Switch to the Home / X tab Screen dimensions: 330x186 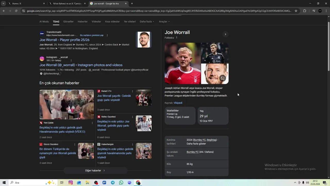[x=26, y=4]
